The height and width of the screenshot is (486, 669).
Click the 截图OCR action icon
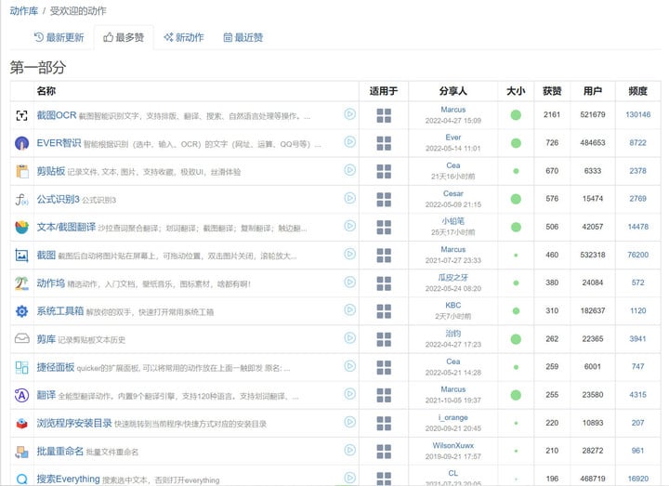[x=21, y=115]
